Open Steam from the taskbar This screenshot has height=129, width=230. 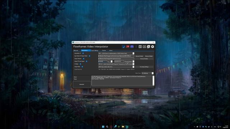[x=115, y=126]
